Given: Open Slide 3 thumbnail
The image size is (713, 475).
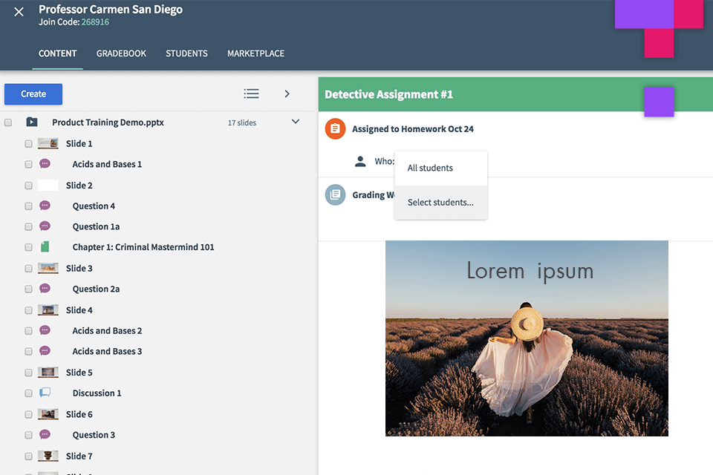Looking at the screenshot, I should point(48,268).
